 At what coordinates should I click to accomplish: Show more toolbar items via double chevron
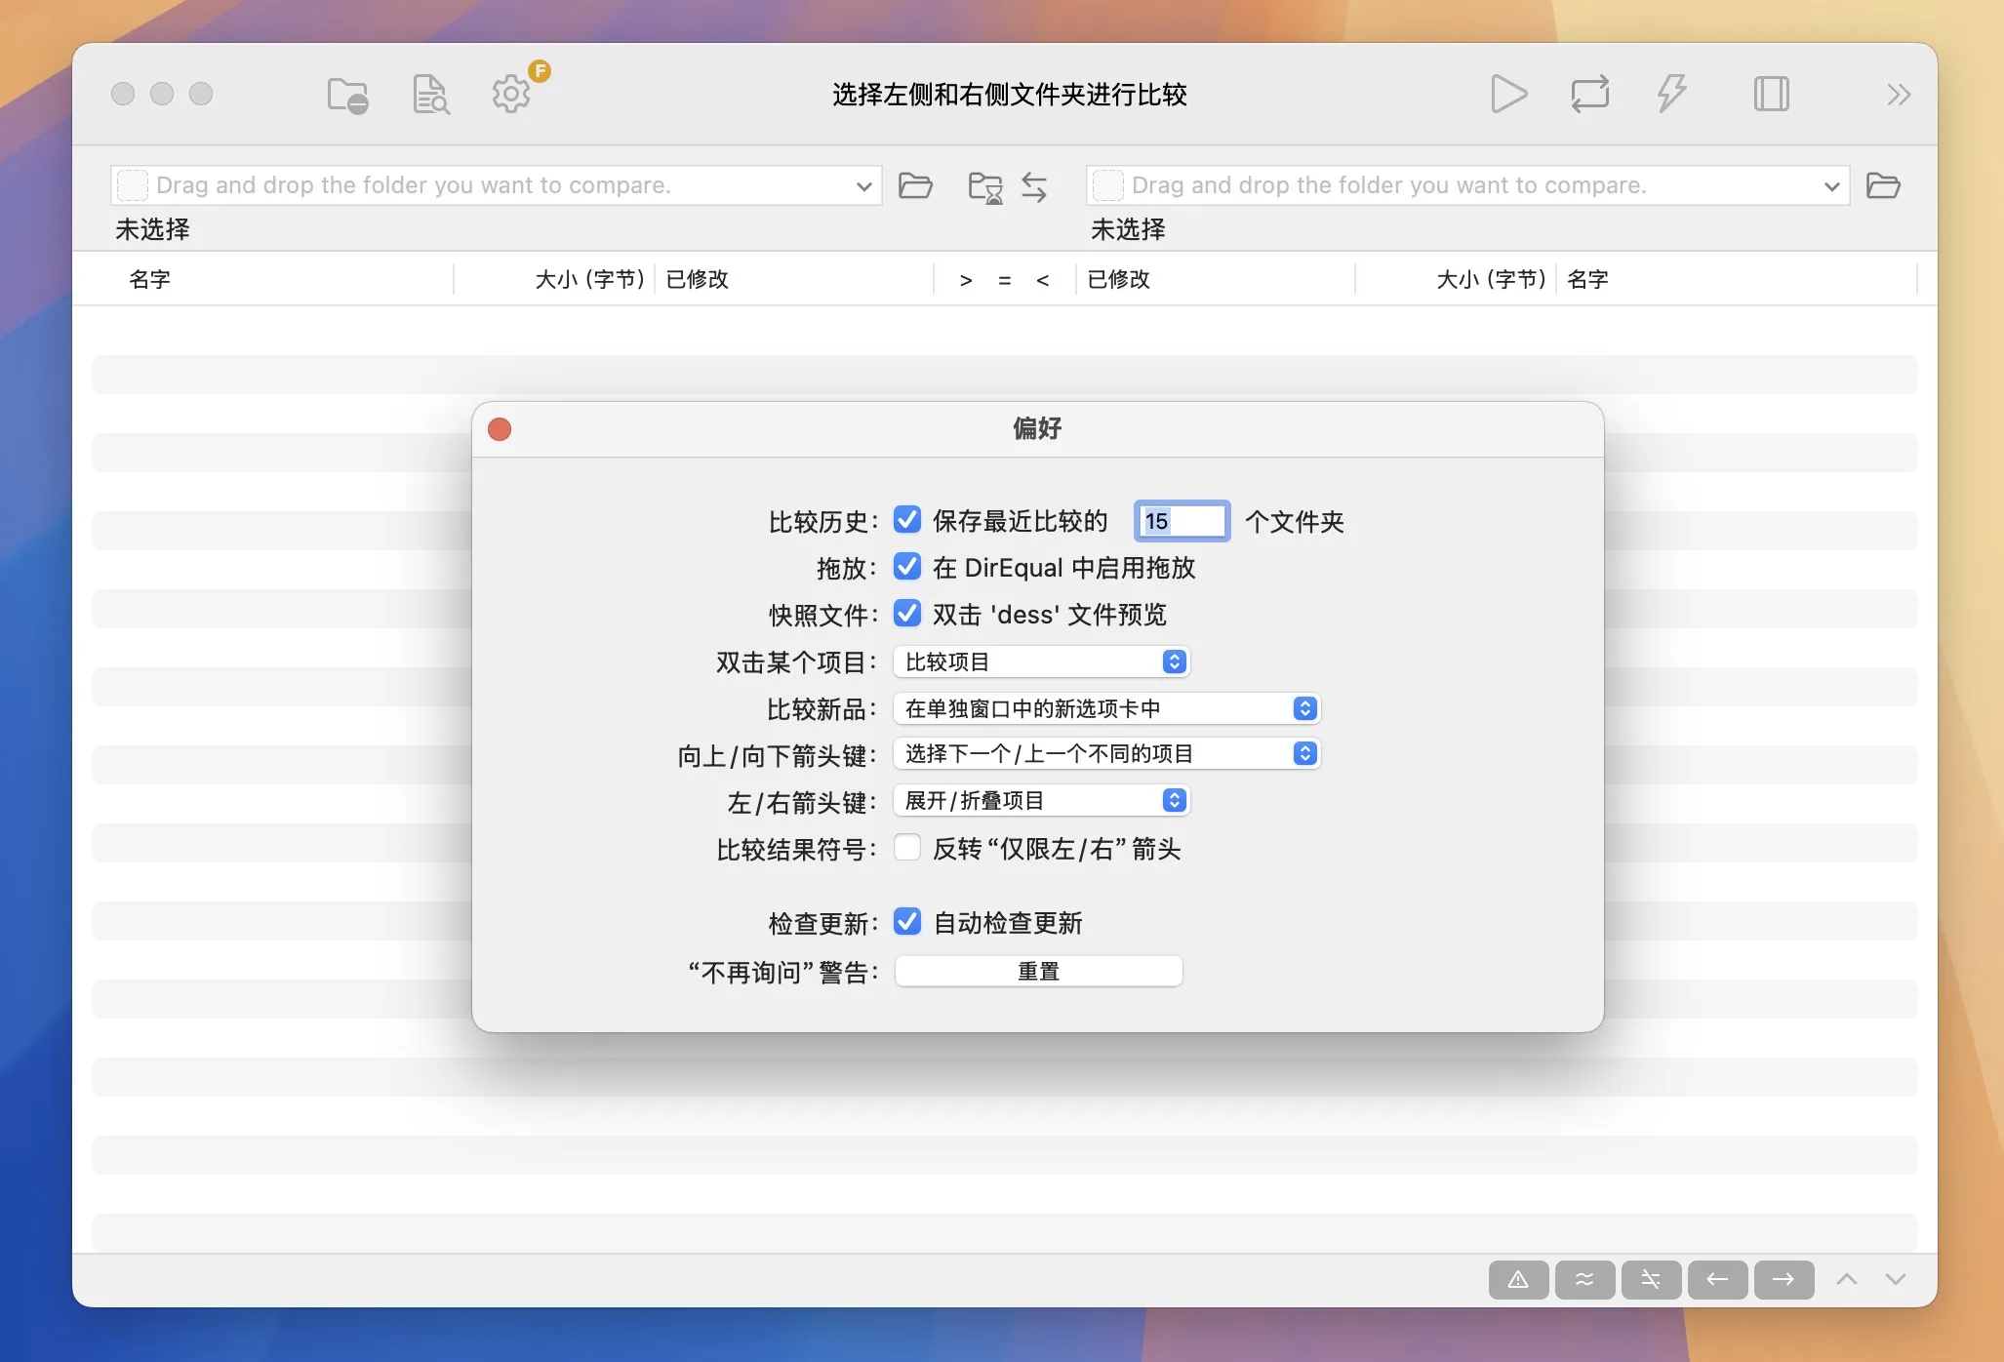click(x=1898, y=95)
